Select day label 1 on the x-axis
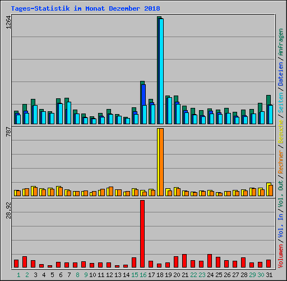The height and width of the screenshot is (281, 287). pos(18,275)
